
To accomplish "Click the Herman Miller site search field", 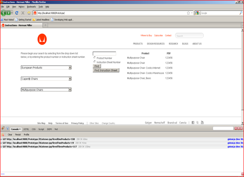I will coord(189,35).
